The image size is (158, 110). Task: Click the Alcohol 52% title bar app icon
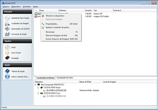pos(3,3)
